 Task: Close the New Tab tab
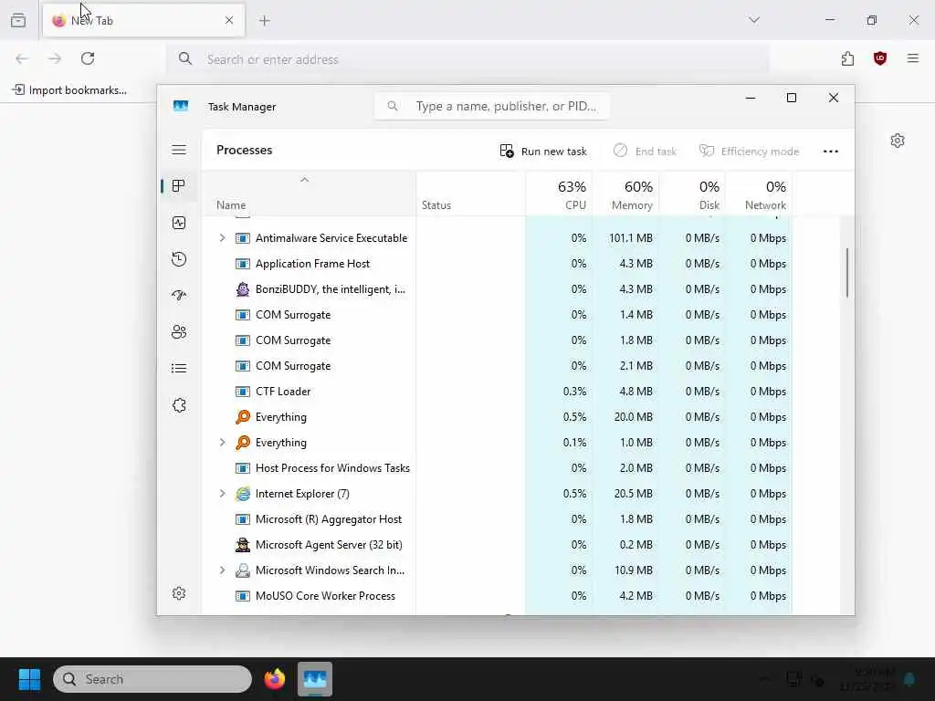[x=229, y=20]
